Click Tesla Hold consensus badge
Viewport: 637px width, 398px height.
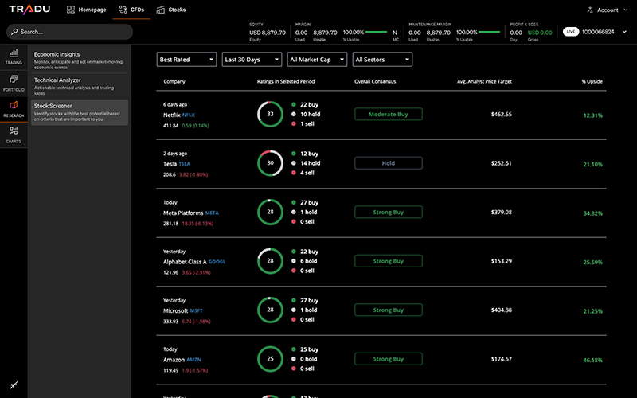tap(389, 163)
